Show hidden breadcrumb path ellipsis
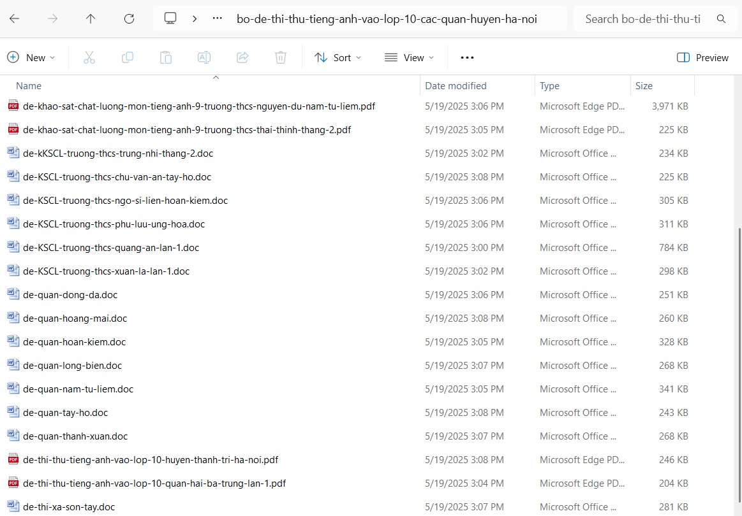This screenshot has width=742, height=516. pyautogui.click(x=217, y=18)
